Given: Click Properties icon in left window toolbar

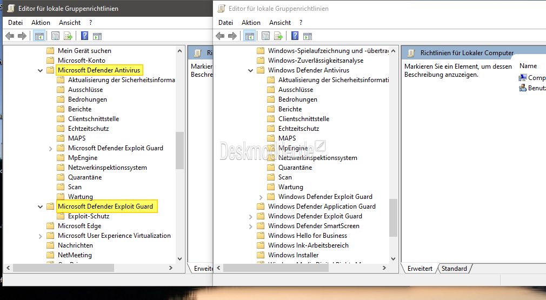Looking at the screenshot, I should click(55, 36).
